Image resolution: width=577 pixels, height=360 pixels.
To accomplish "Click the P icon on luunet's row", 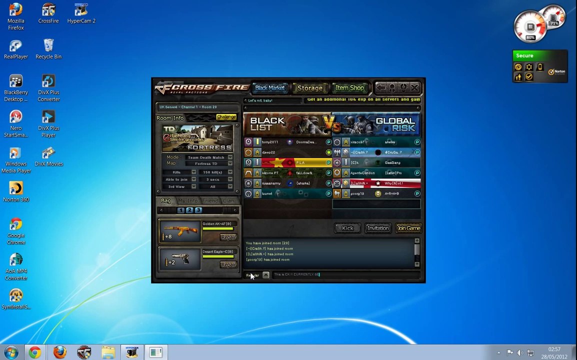I will coord(328,193).
